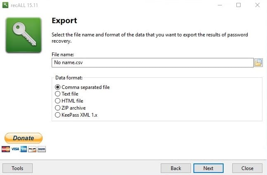This screenshot has height=175, width=267.
Task: Click the American Express card icon
Action: tap(24, 149)
